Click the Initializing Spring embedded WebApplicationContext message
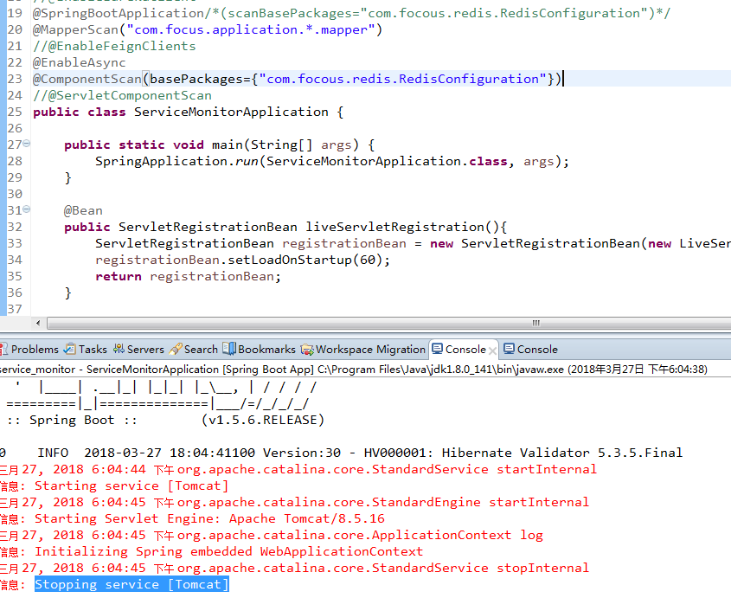The image size is (731, 598). click(228, 551)
